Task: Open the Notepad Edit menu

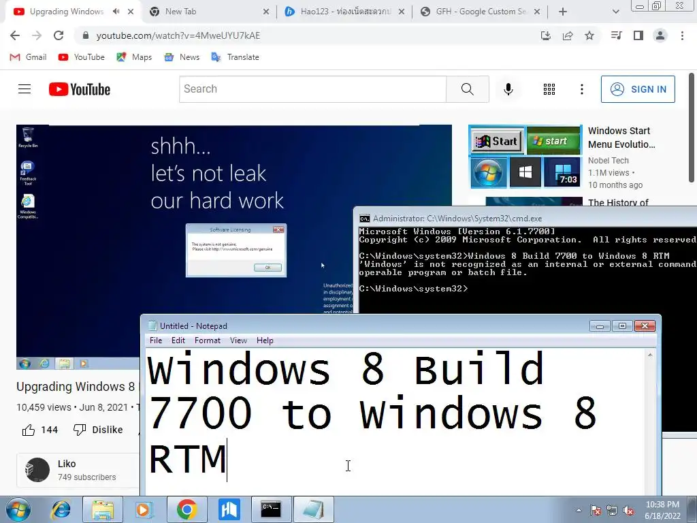Action: click(x=178, y=340)
